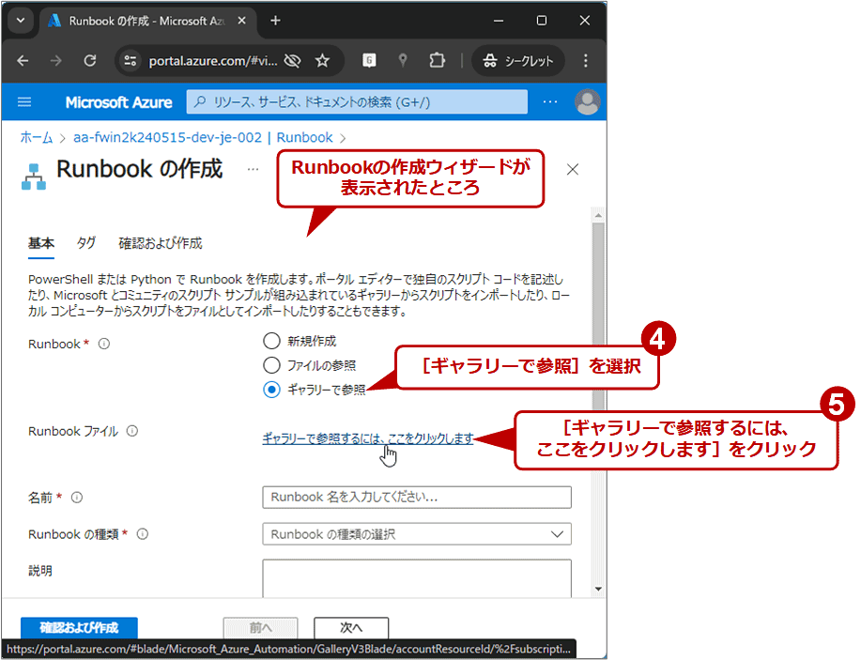Click the 確認および作成 blue button
861x660 pixels.
pos(79,627)
